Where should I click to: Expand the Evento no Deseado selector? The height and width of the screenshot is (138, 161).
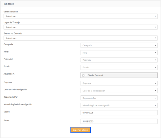80,38
